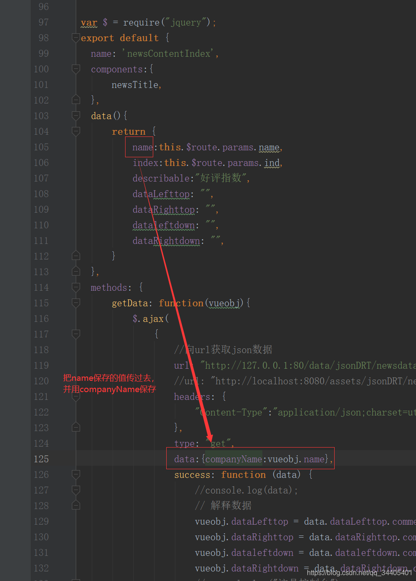Viewport: 416px width, 581px height.
Task: Click vueobj.name value on line 125
Action: [x=296, y=459]
